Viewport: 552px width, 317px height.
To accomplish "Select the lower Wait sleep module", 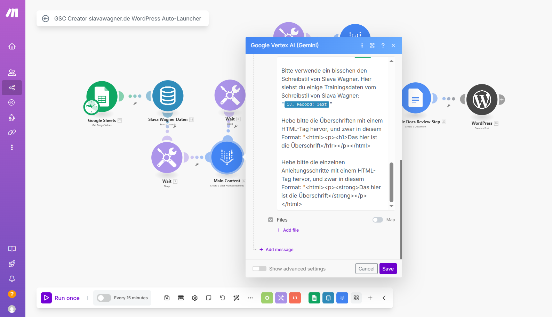I will 167,157.
